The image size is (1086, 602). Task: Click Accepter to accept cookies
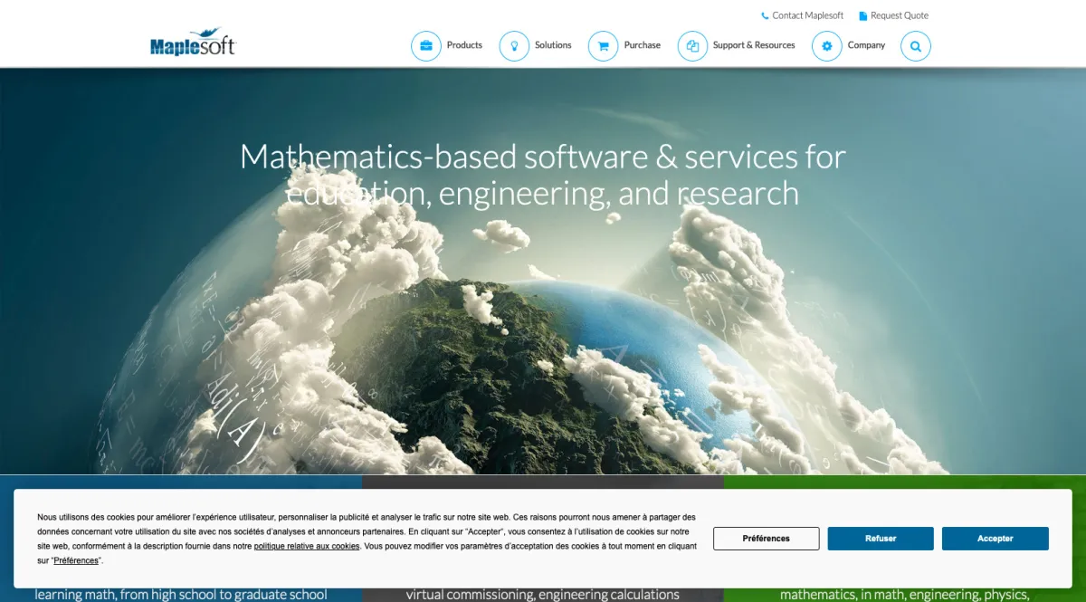click(x=995, y=539)
